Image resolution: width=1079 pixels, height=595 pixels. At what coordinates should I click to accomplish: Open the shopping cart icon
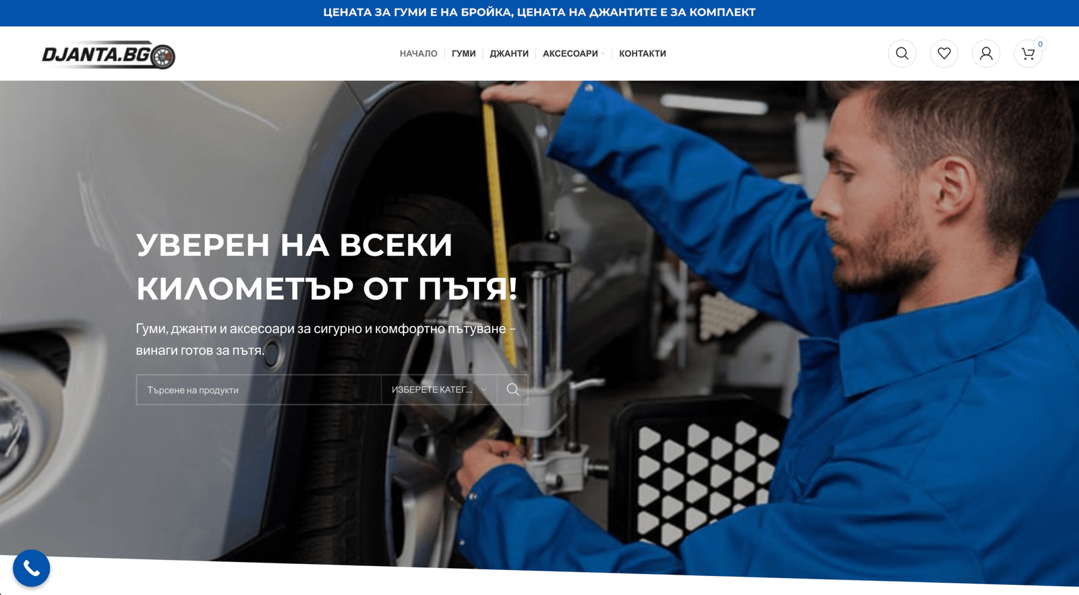[1028, 53]
